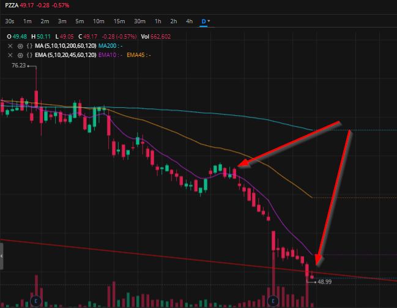The image size is (397, 308).
Task: Open dropdown arrow next to D timeframe
Action: 209,21
